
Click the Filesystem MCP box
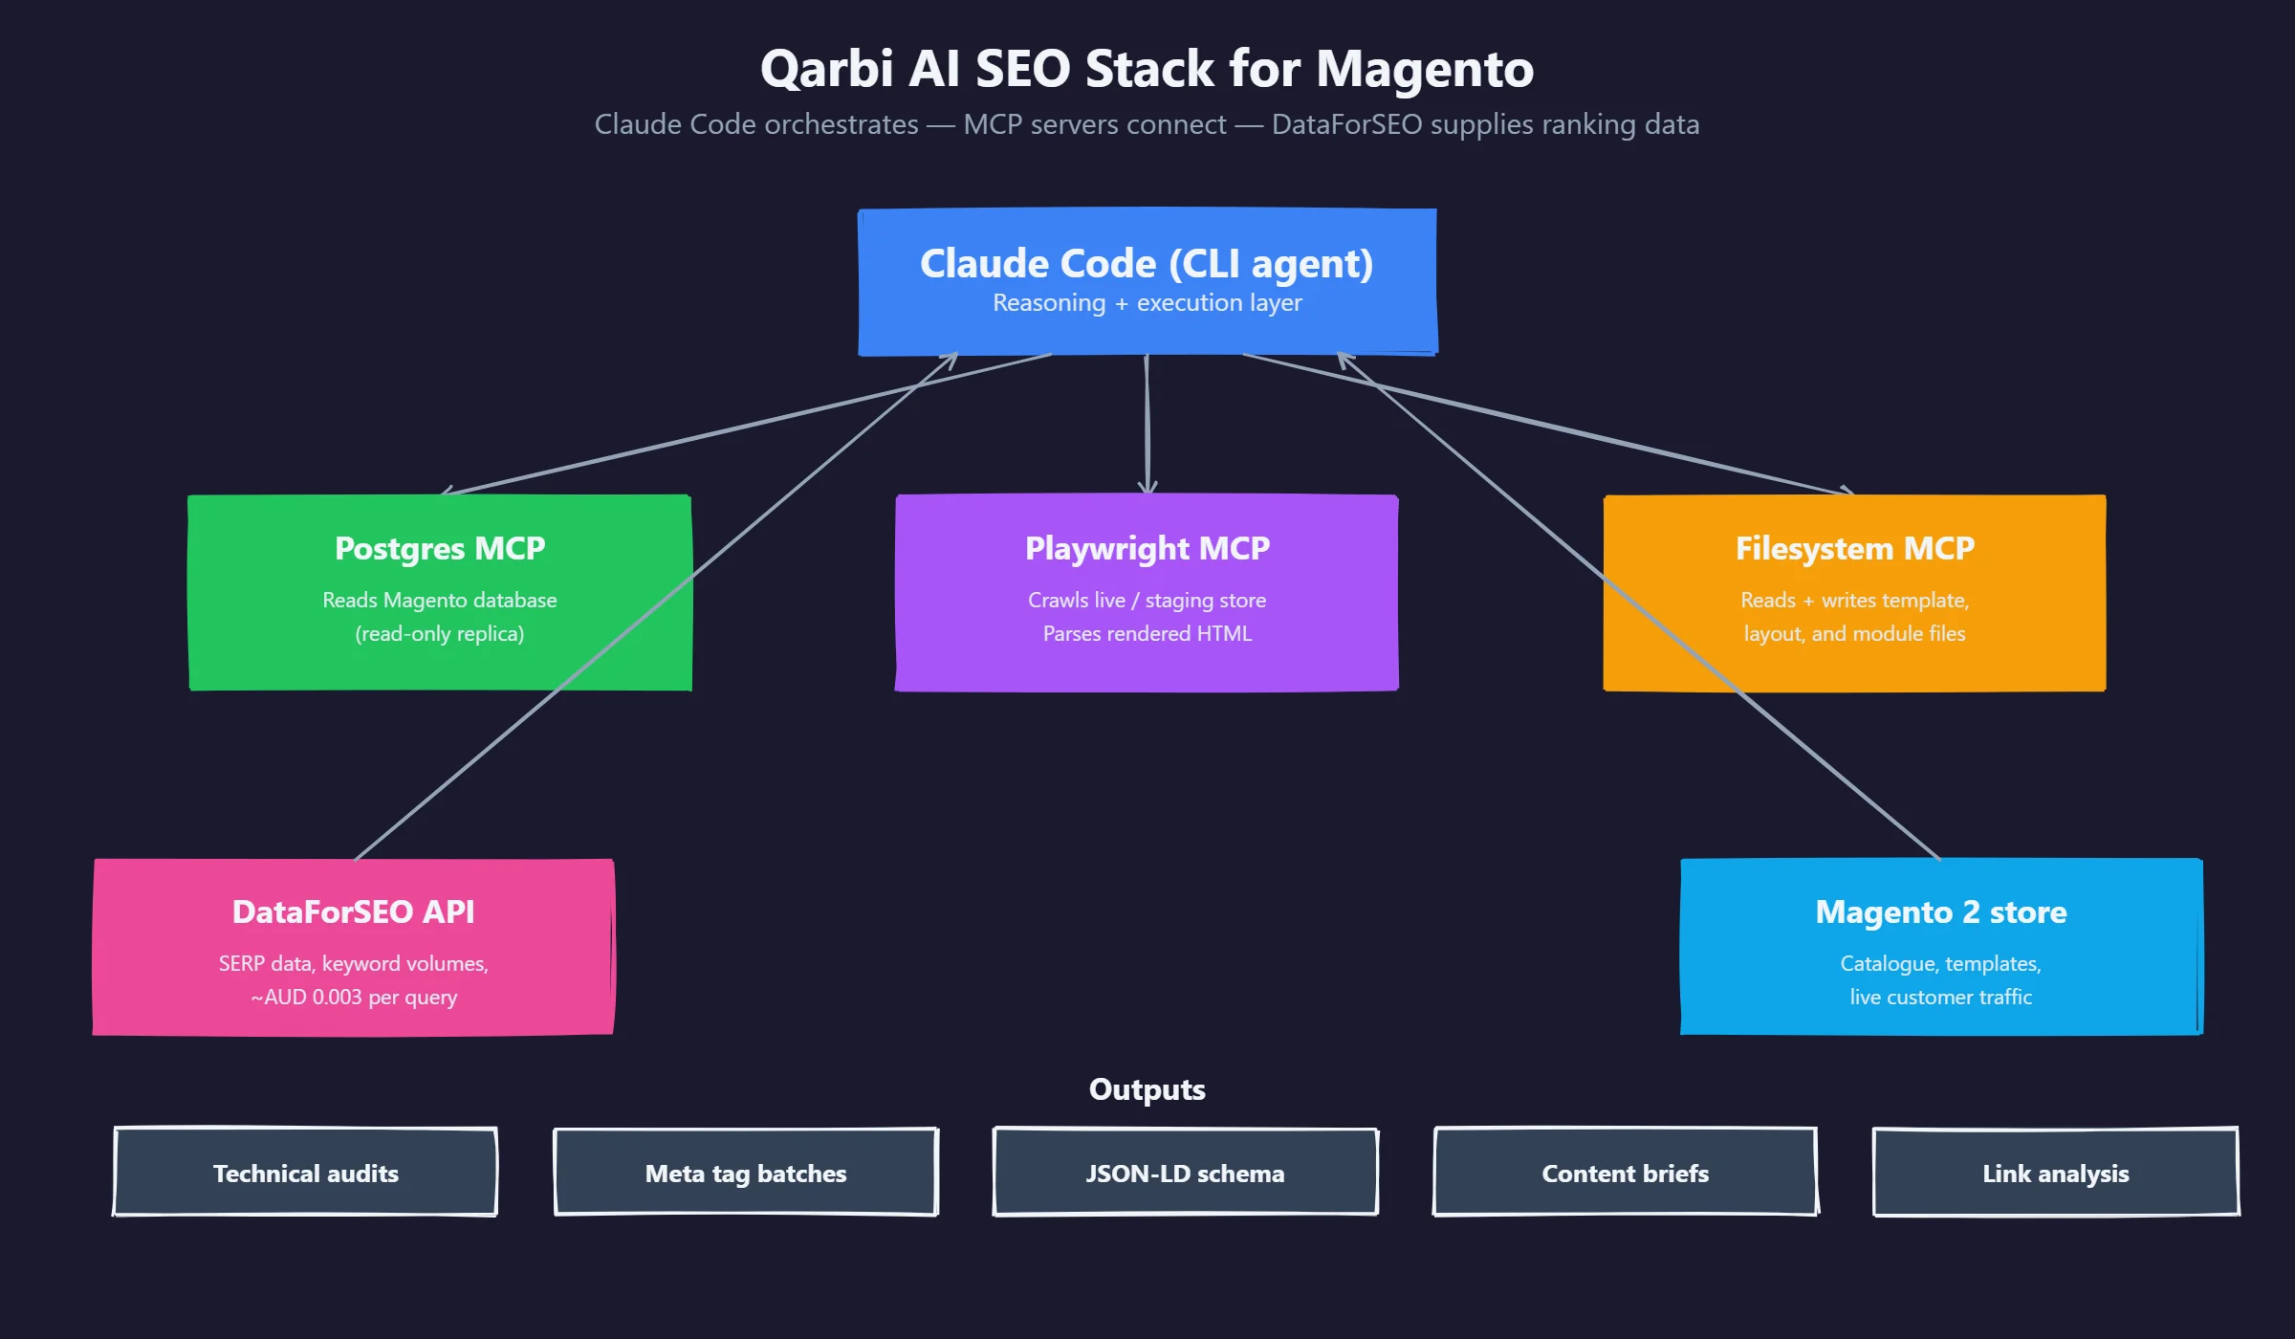[x=1854, y=592]
